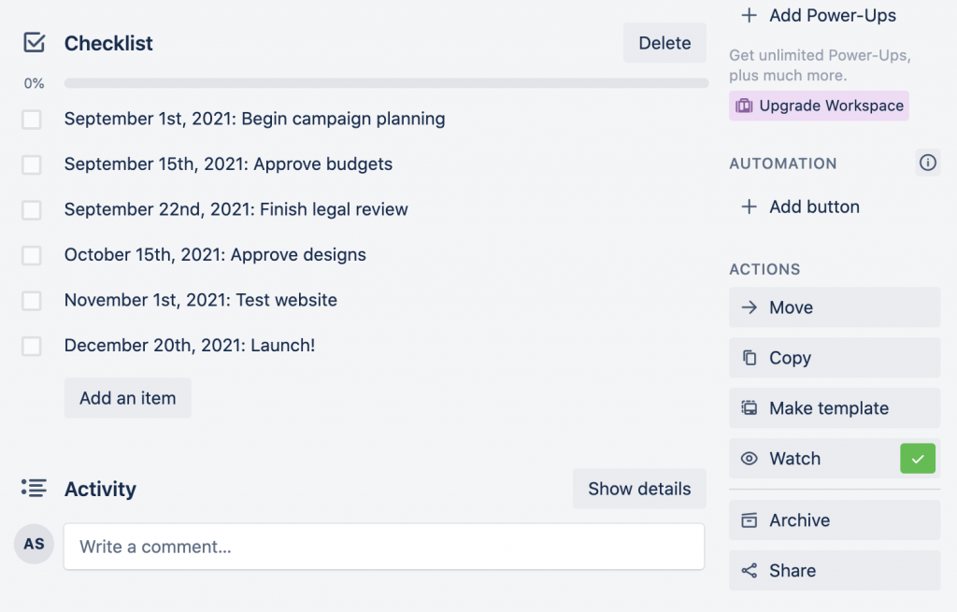Archive the card
Screen dimensions: 957x612
coord(835,519)
